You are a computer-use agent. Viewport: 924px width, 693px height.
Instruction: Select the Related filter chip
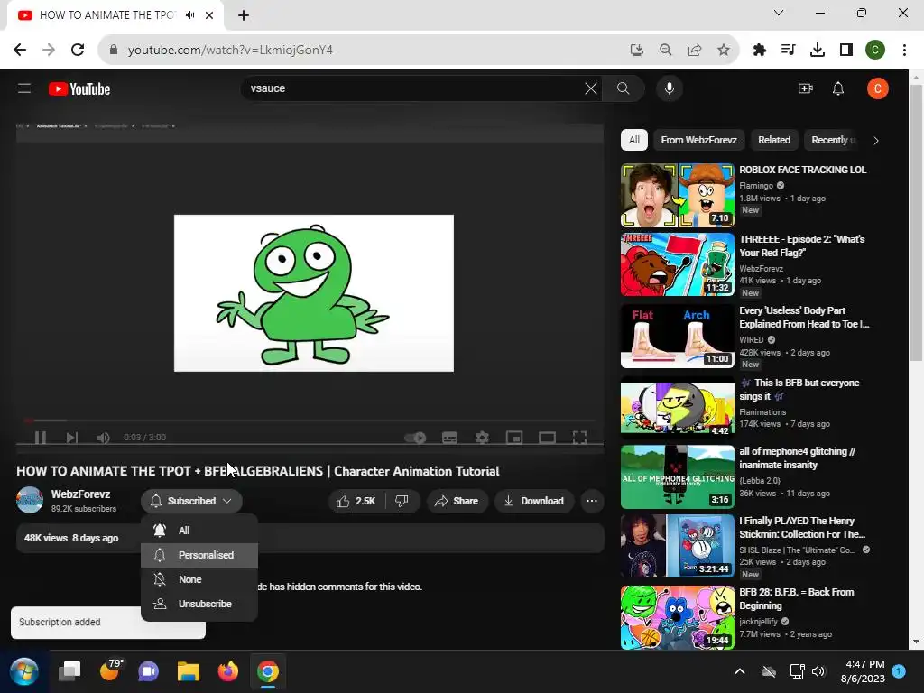(x=773, y=140)
